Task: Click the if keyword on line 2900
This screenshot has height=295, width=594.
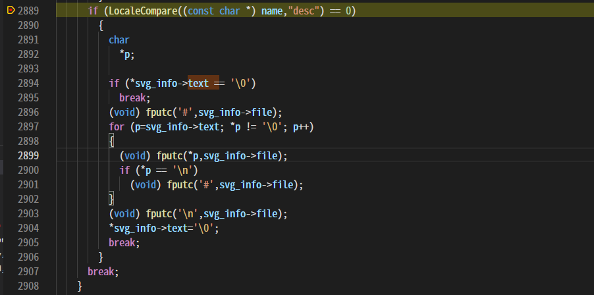Action: click(x=124, y=170)
